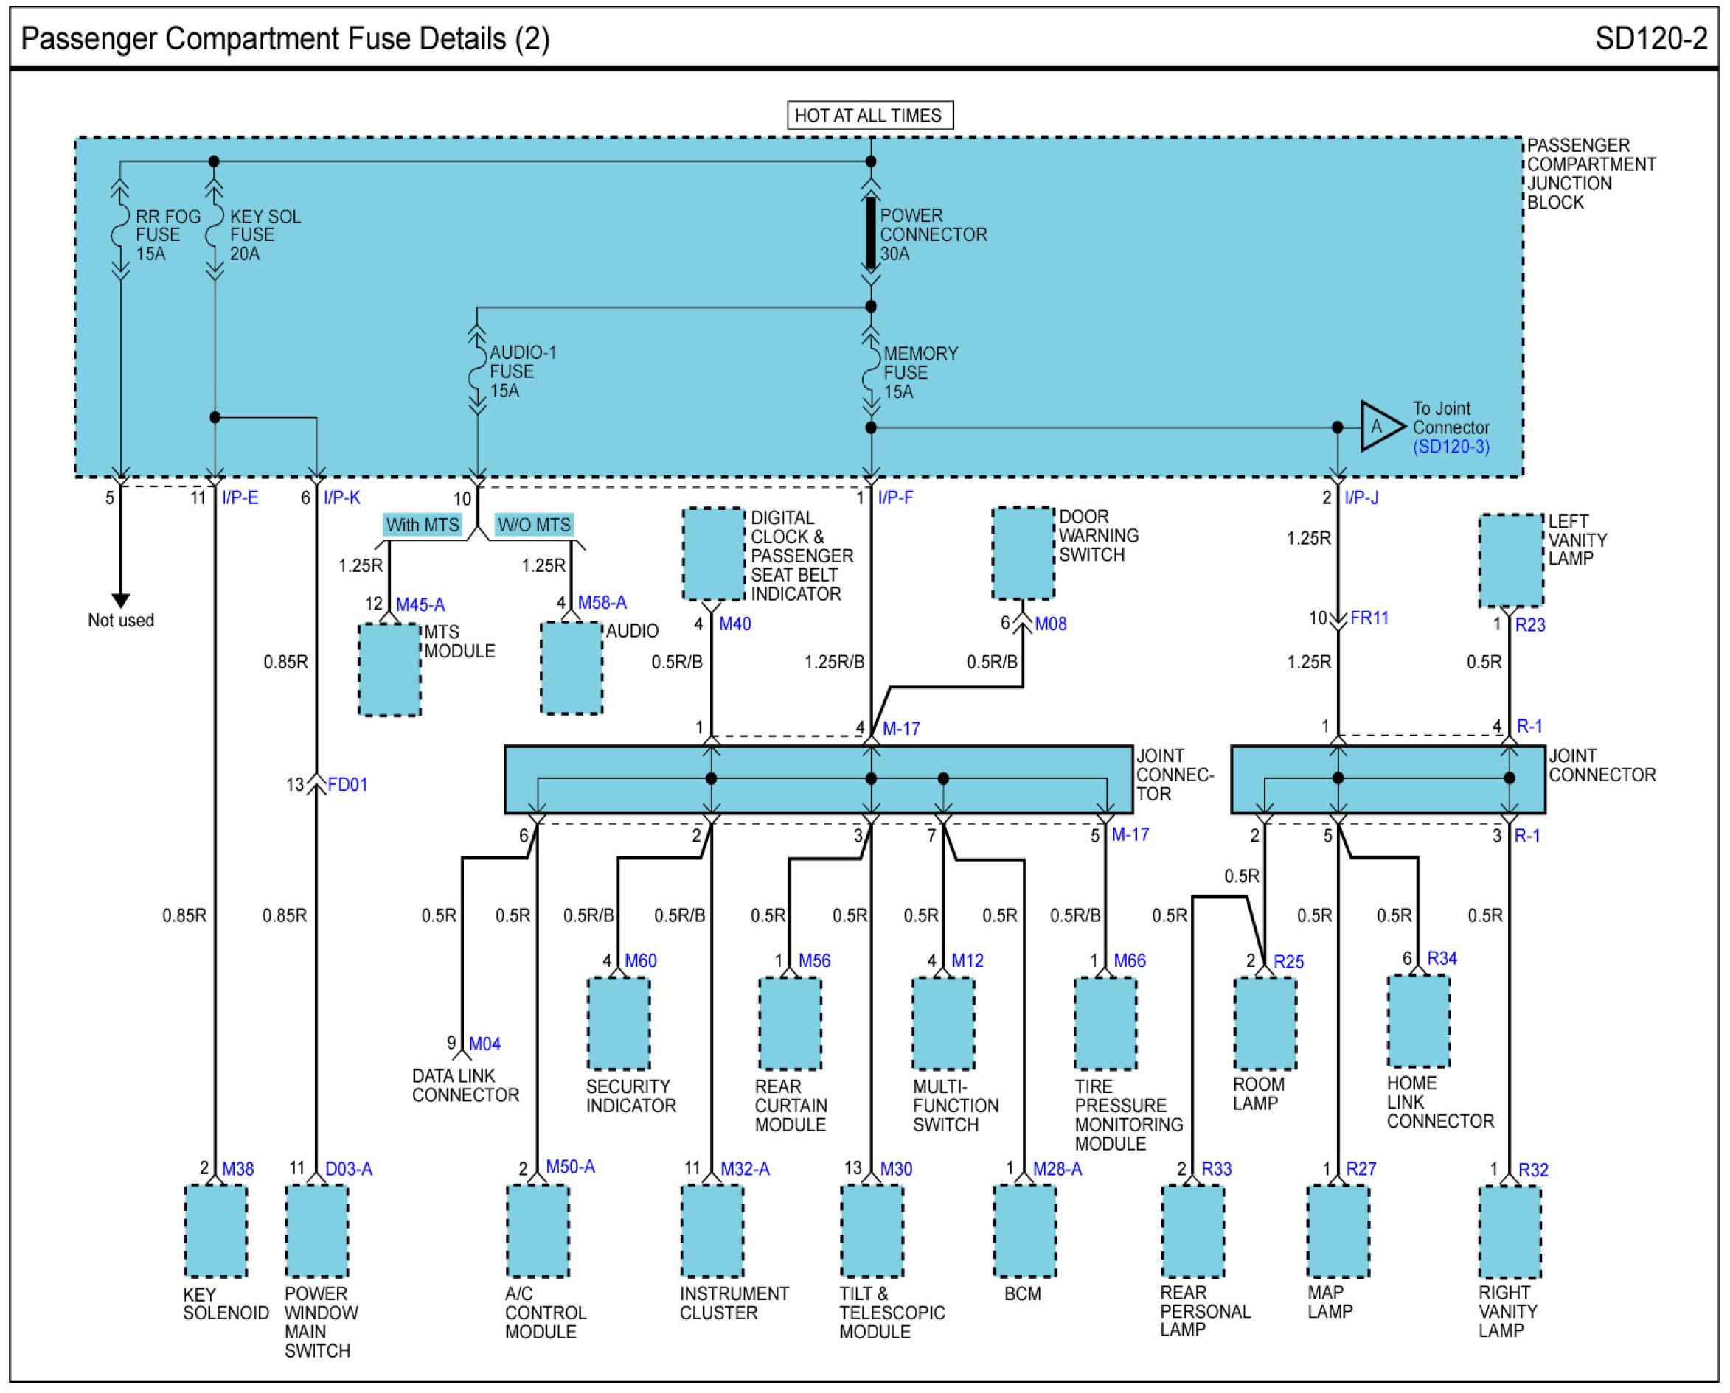
Task: Click the W/O MTS label tag
Action: point(534,525)
